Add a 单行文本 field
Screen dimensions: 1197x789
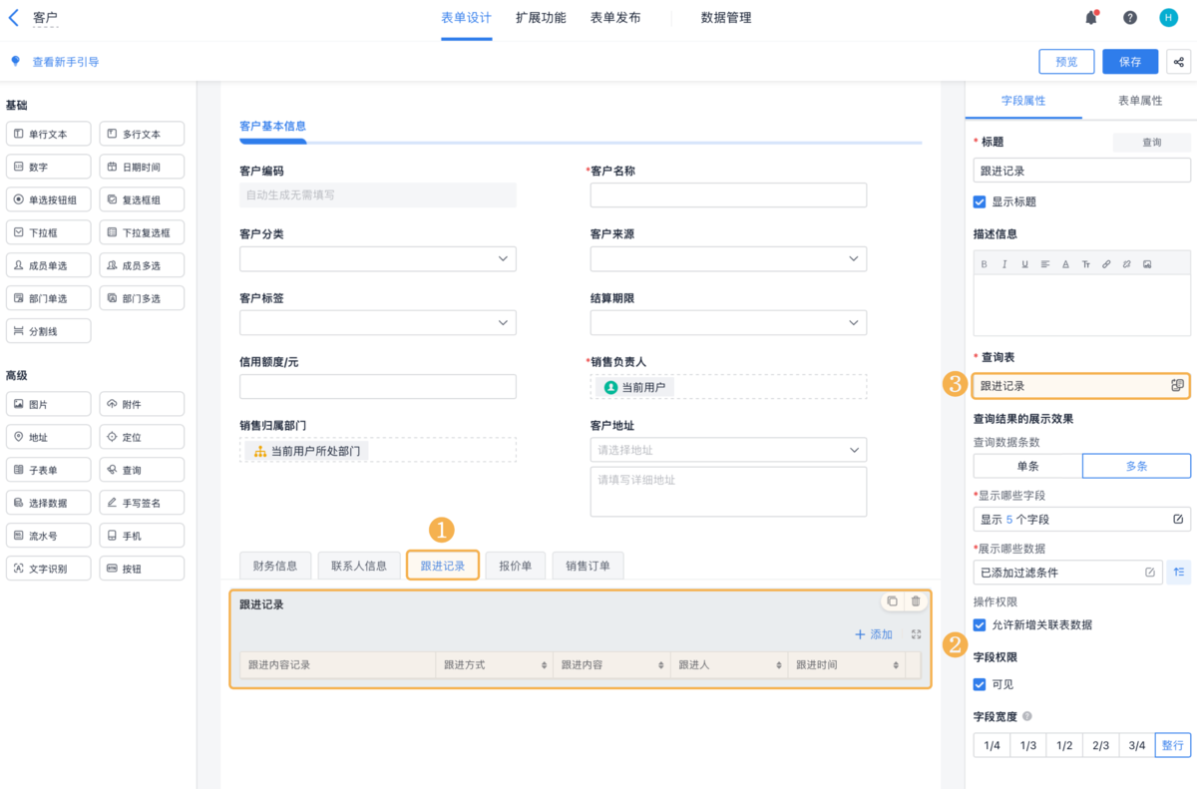48,134
